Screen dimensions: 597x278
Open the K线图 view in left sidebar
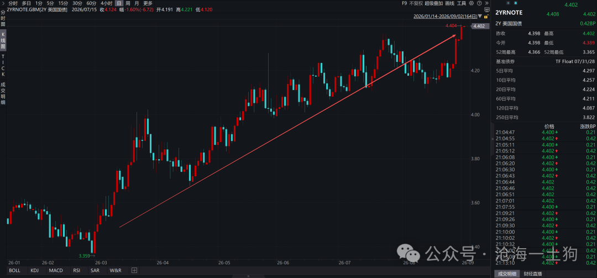point(3,40)
